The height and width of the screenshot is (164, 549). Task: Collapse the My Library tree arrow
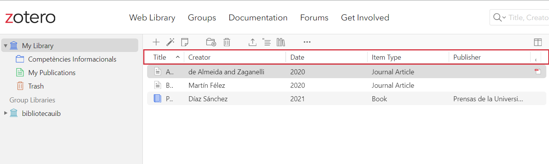point(6,45)
